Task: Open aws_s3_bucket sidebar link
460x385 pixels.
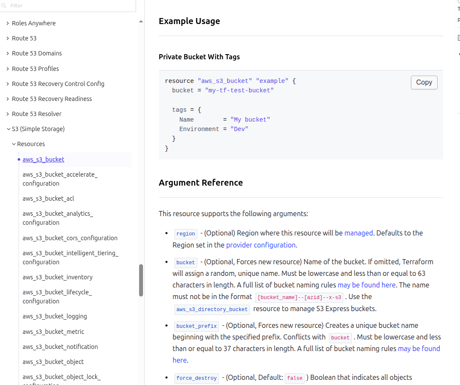Action: pos(44,159)
